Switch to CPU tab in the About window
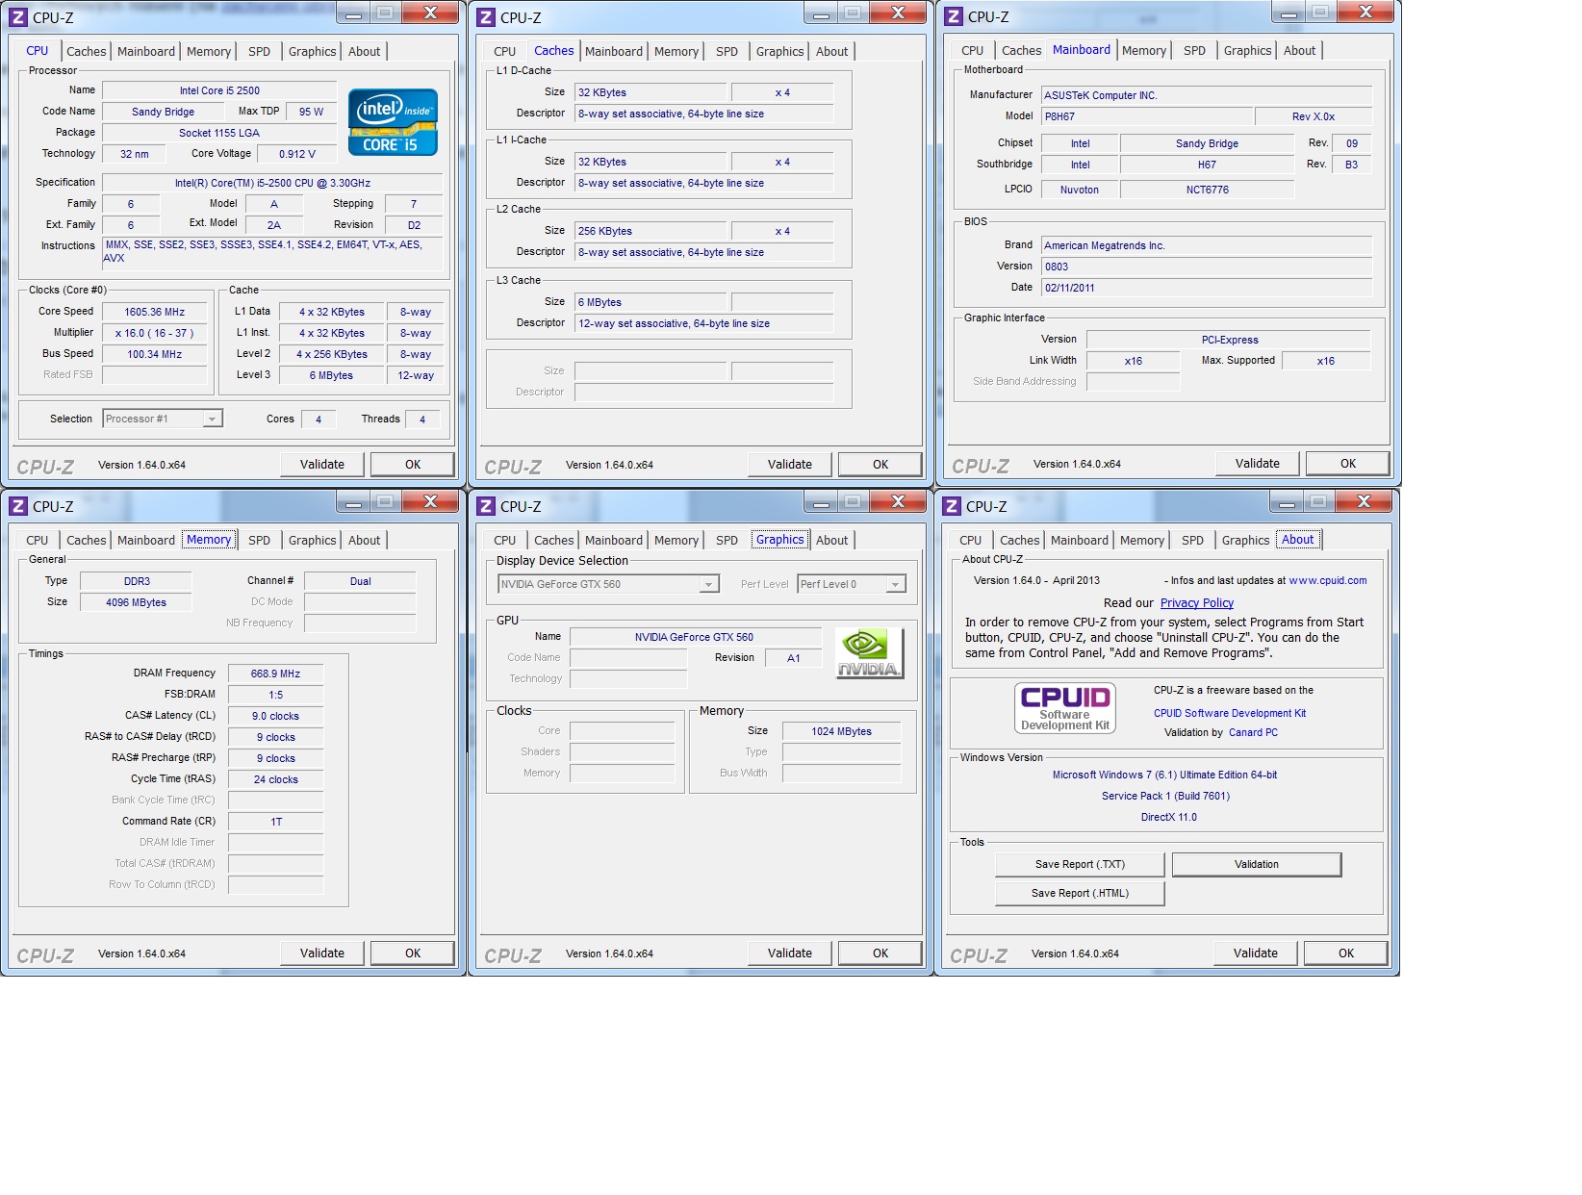 [971, 541]
